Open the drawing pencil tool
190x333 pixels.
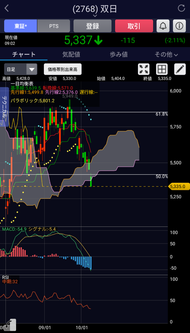click(180, 69)
